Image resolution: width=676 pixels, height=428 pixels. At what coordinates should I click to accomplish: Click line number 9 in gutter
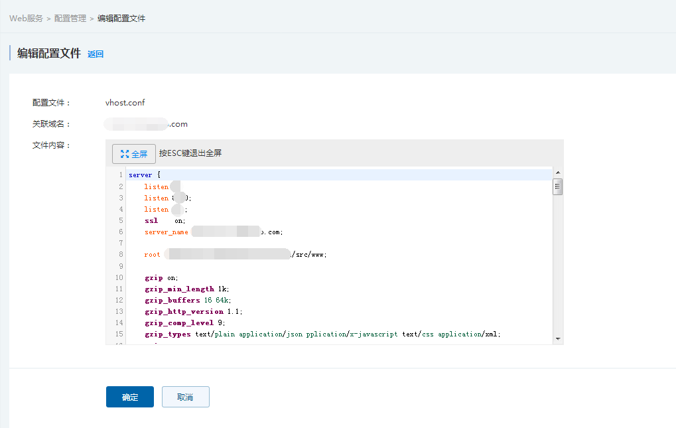[x=121, y=266]
